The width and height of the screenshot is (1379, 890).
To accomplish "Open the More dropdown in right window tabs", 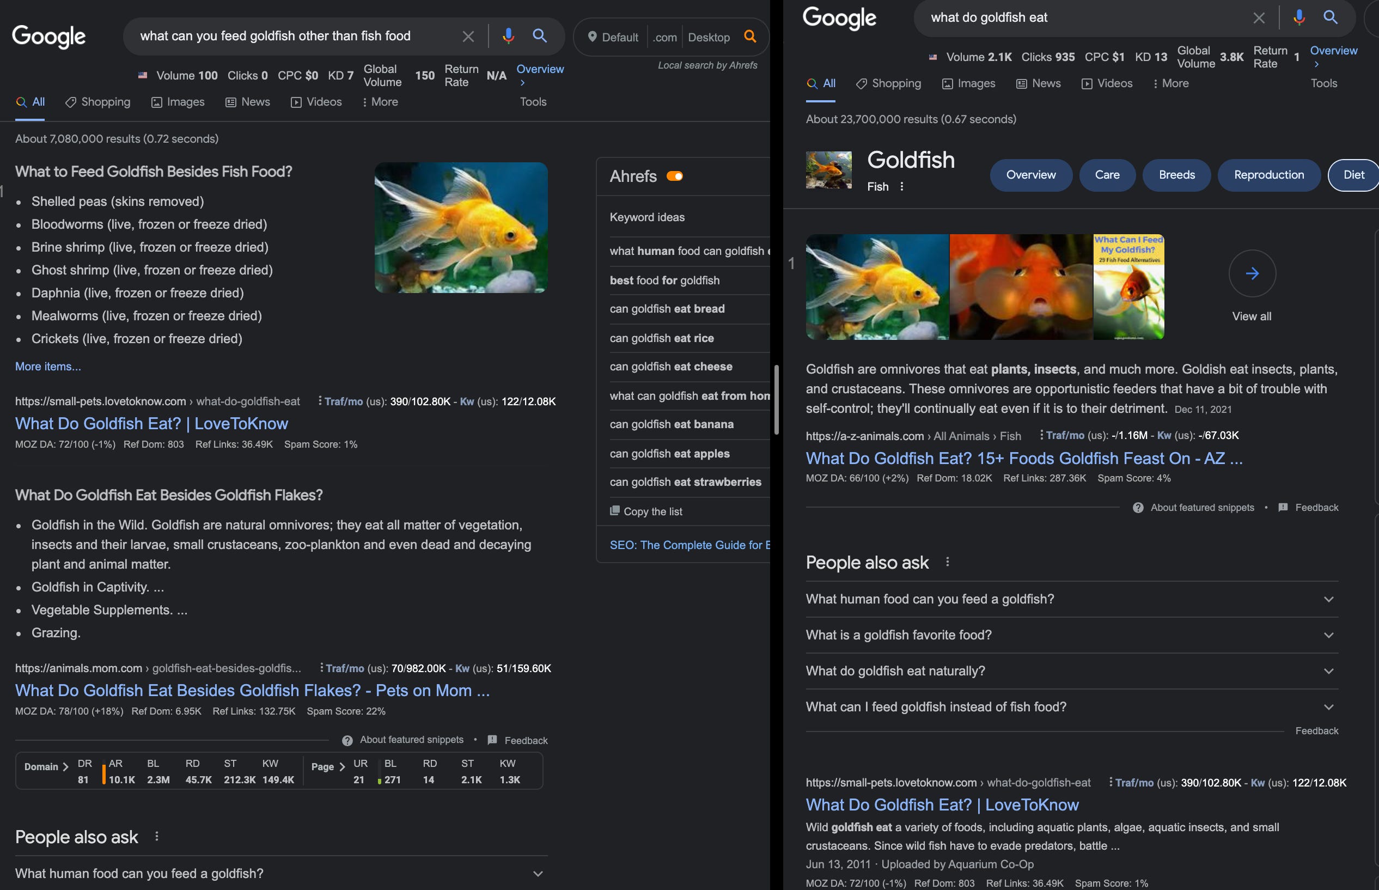I will 1170,83.
